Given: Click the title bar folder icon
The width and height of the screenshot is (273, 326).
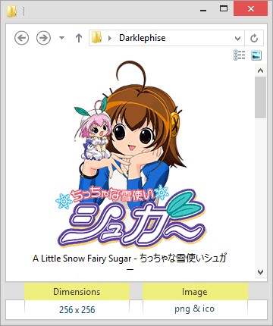Looking at the screenshot, I should tap(11, 11).
